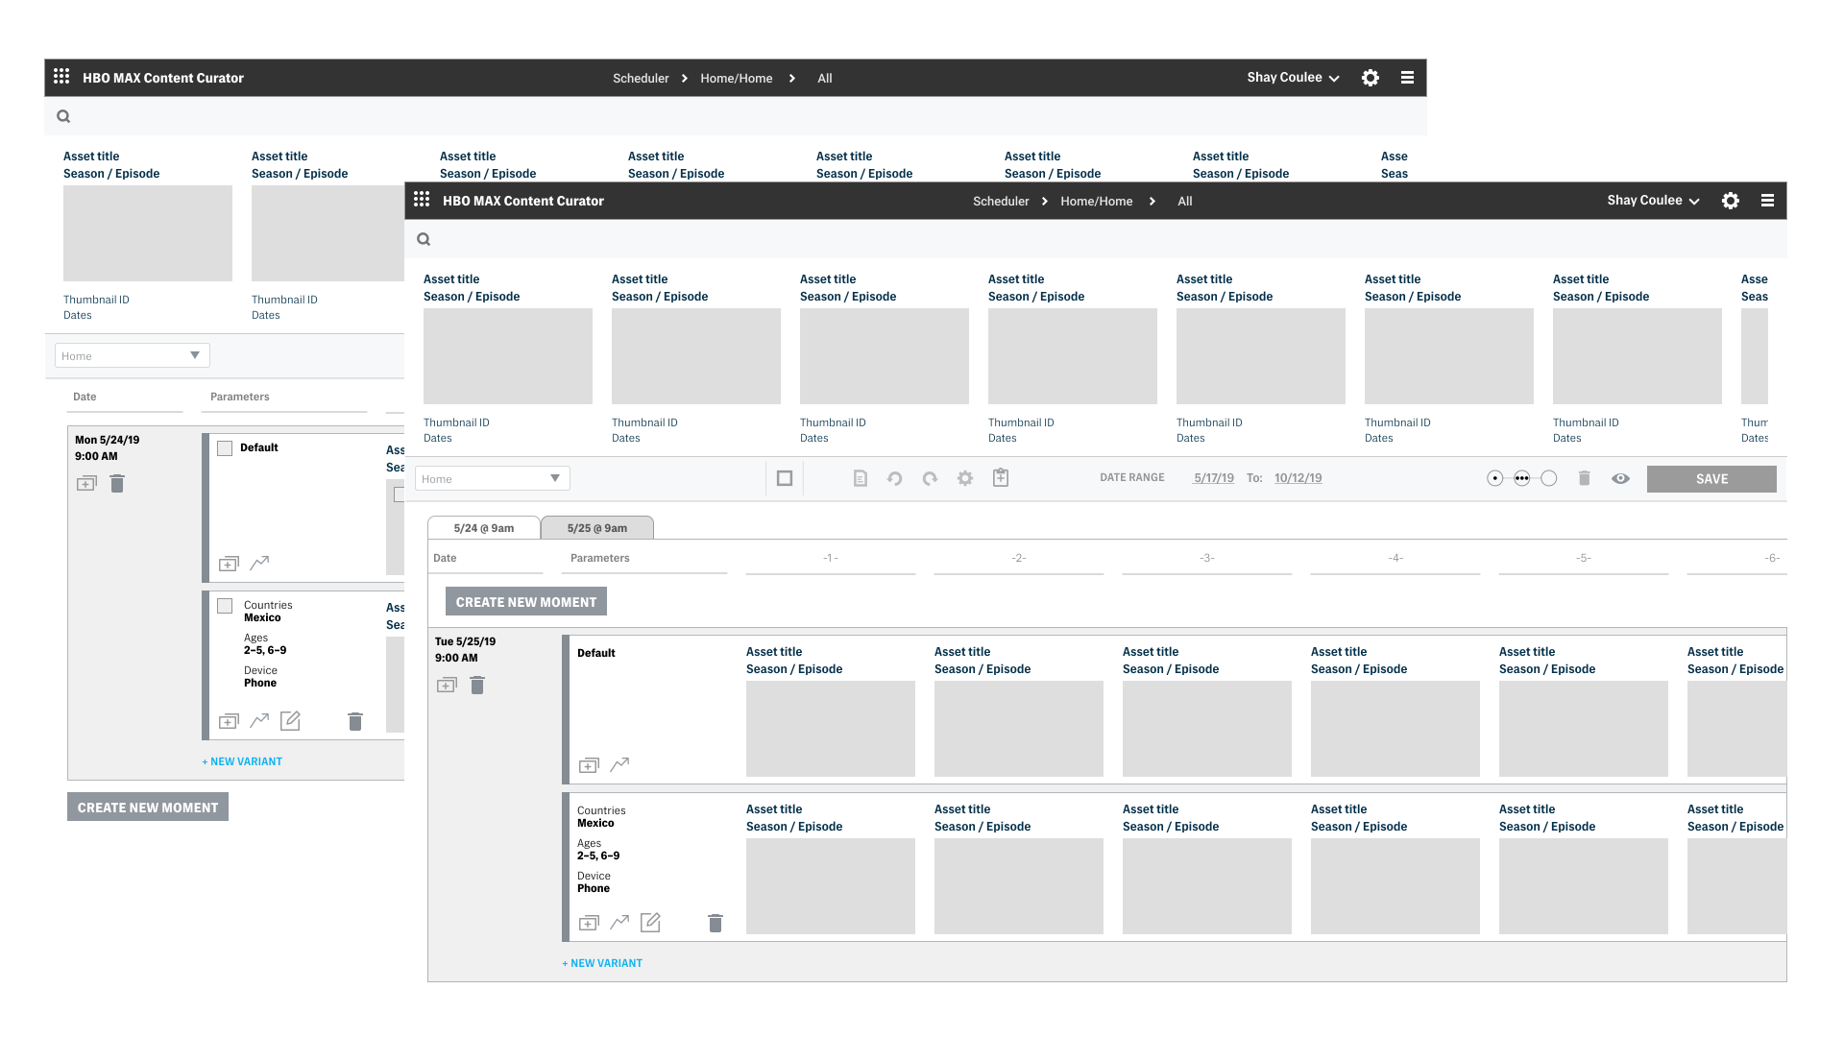Duplicate the Tue 5/25/19 moment
This screenshot has width=1844, height=1037.
(447, 685)
